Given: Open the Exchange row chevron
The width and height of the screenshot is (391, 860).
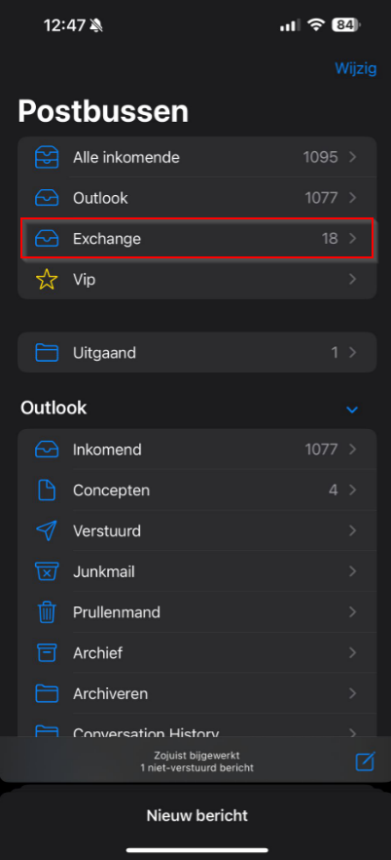Looking at the screenshot, I should [353, 239].
